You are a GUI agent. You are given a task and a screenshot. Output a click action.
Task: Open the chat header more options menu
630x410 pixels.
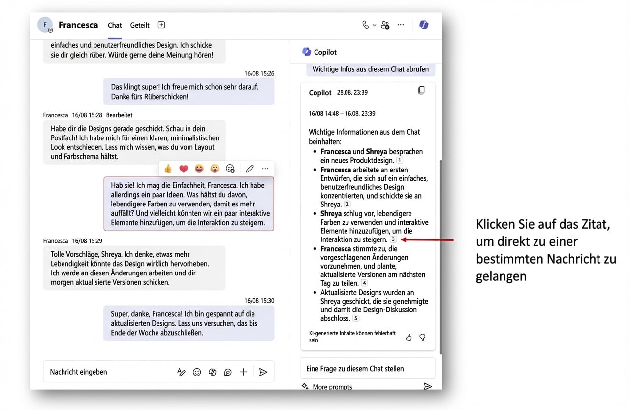[400, 24]
